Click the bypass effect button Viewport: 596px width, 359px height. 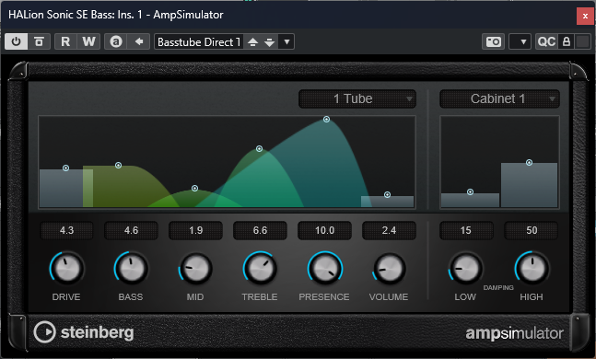pyautogui.click(x=40, y=41)
